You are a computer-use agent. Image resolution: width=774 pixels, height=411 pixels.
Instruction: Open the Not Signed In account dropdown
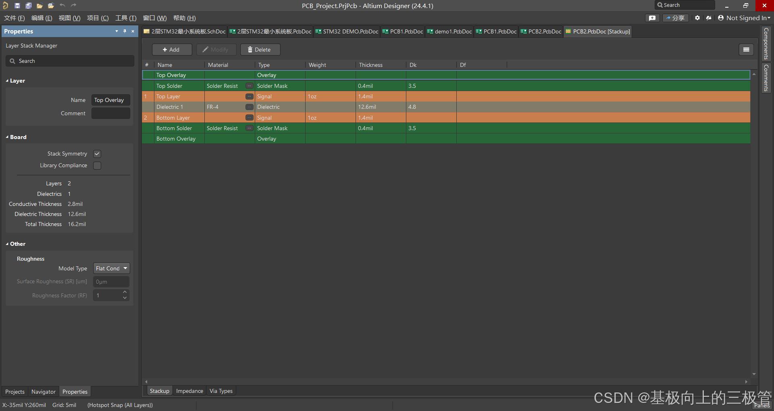tap(744, 18)
